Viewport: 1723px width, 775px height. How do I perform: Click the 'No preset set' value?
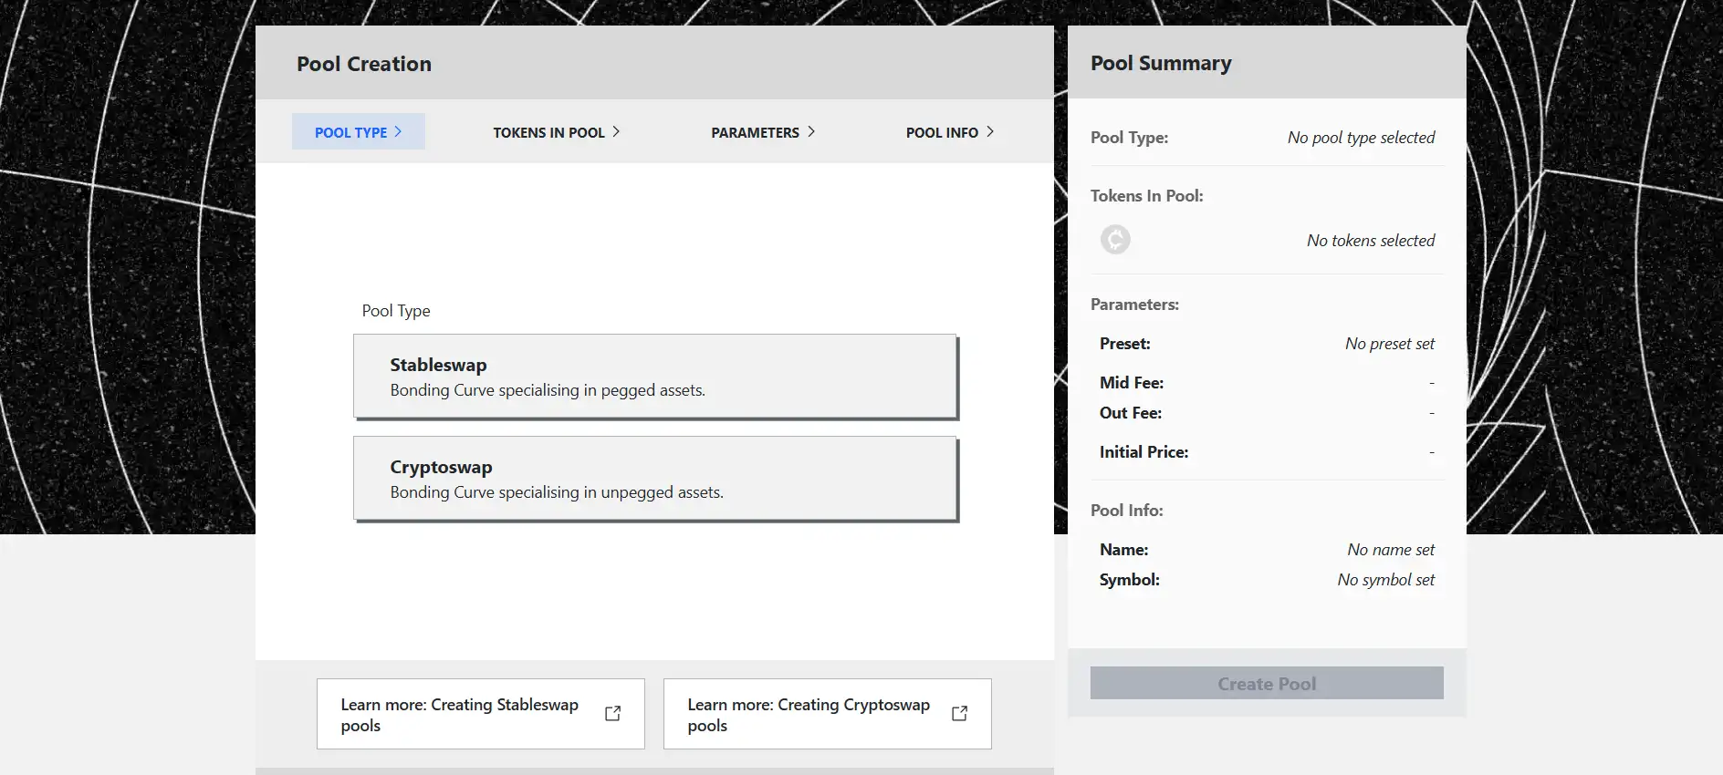click(1389, 344)
